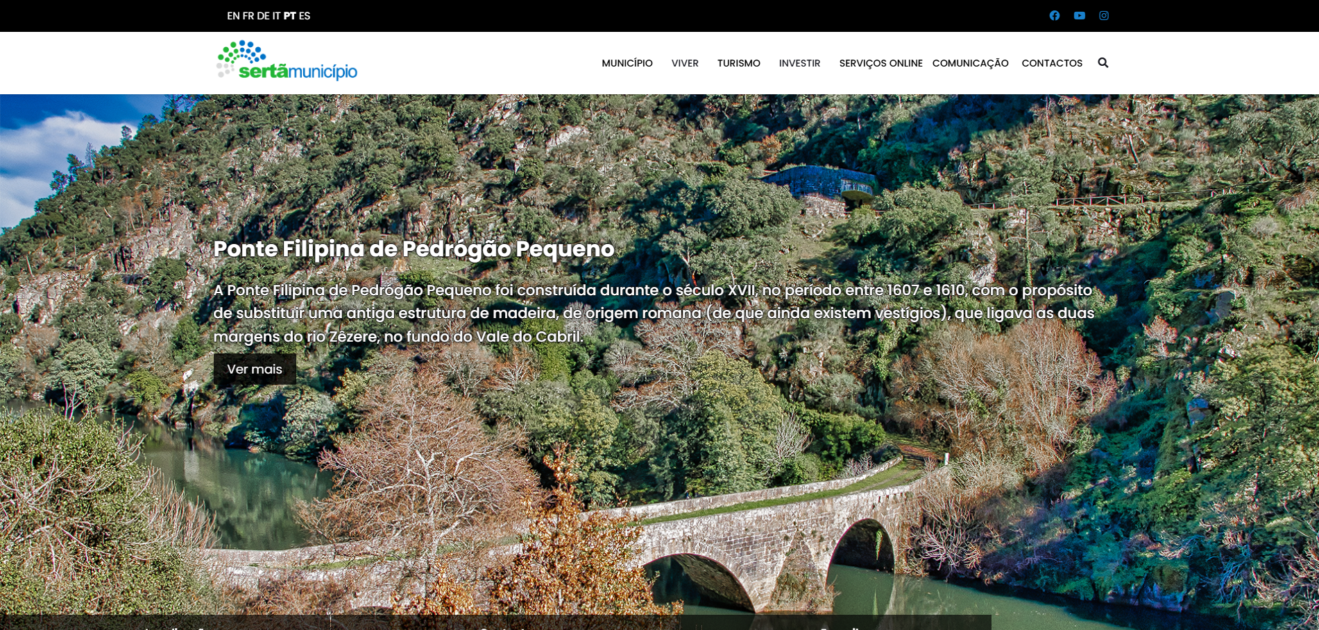
Task: Open the YouTube channel icon
Action: tap(1079, 16)
